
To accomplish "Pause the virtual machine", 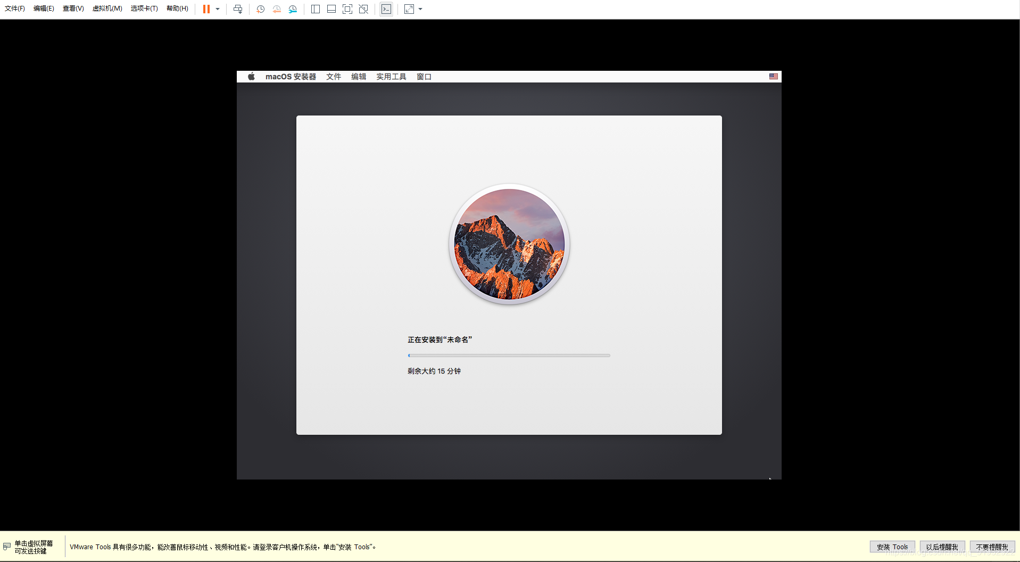I will point(206,9).
